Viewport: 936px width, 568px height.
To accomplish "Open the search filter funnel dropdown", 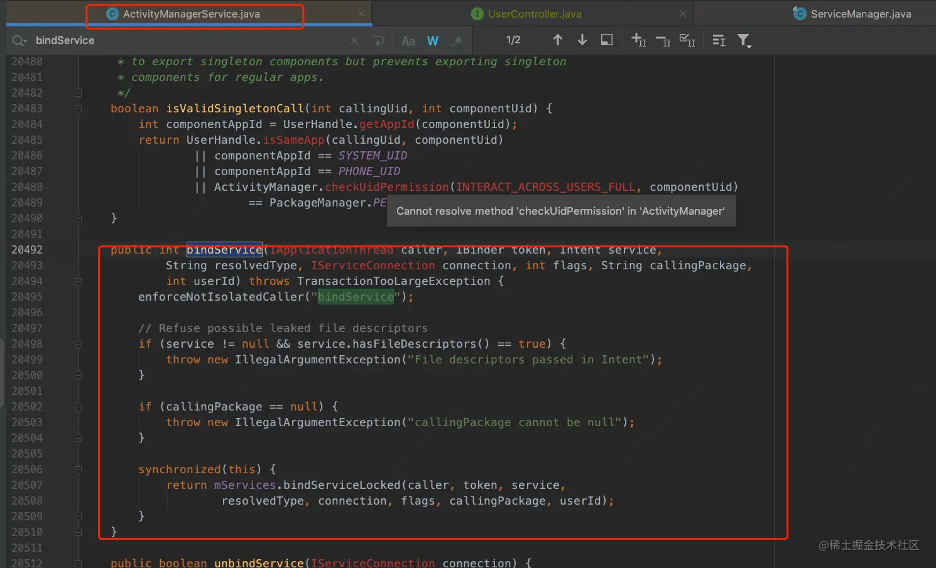I will (x=744, y=41).
